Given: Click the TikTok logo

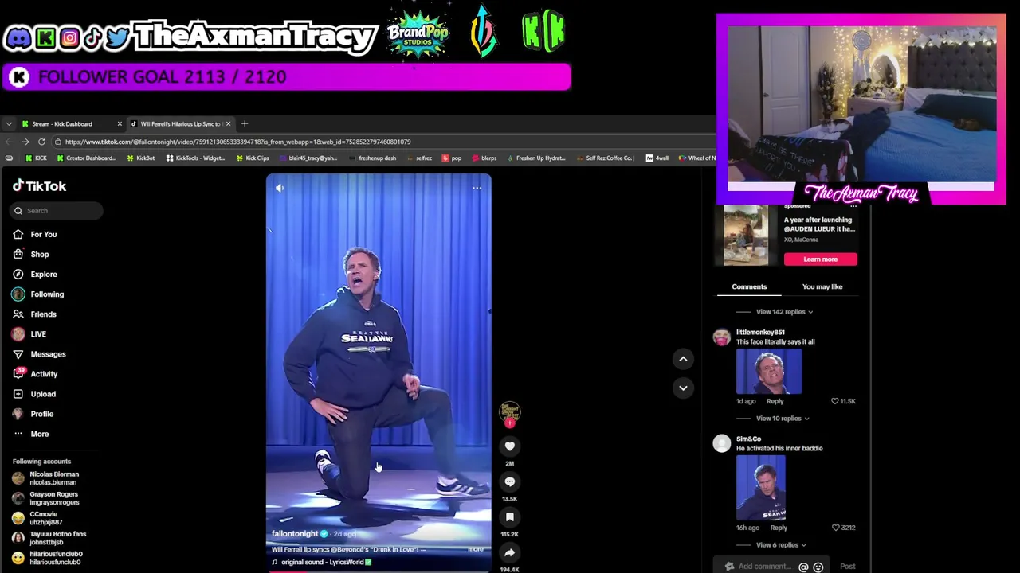Looking at the screenshot, I should tap(39, 185).
